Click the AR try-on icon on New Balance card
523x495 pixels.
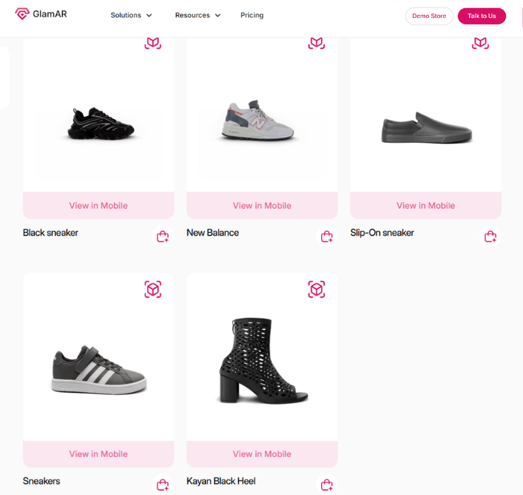317,43
